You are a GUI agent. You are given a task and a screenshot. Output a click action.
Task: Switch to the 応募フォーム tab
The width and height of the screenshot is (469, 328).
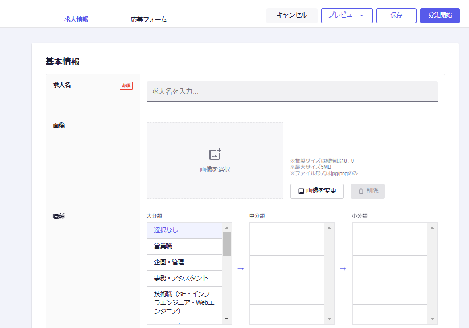149,19
